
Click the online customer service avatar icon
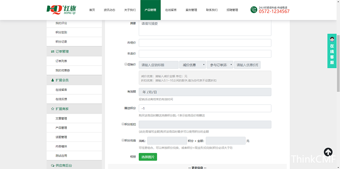332,39
